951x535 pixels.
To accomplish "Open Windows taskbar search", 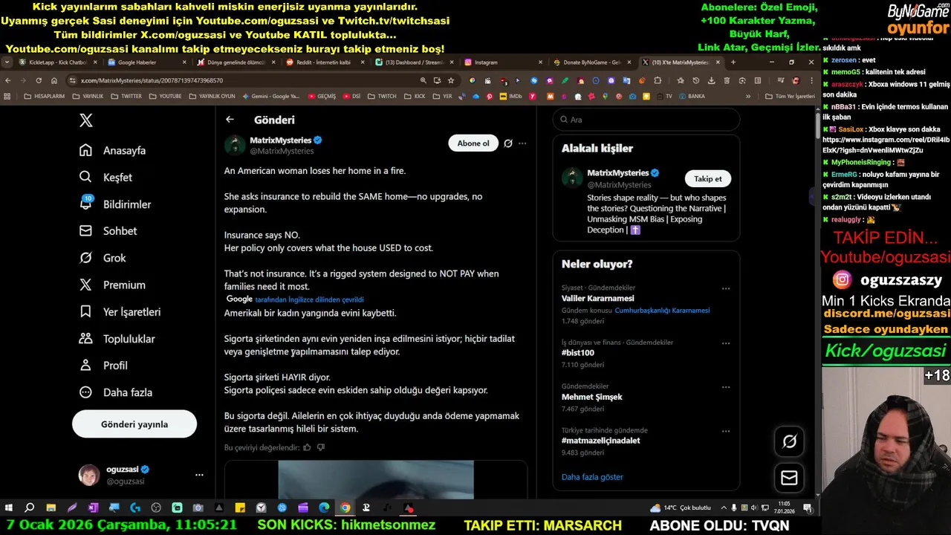I will click(x=30, y=508).
